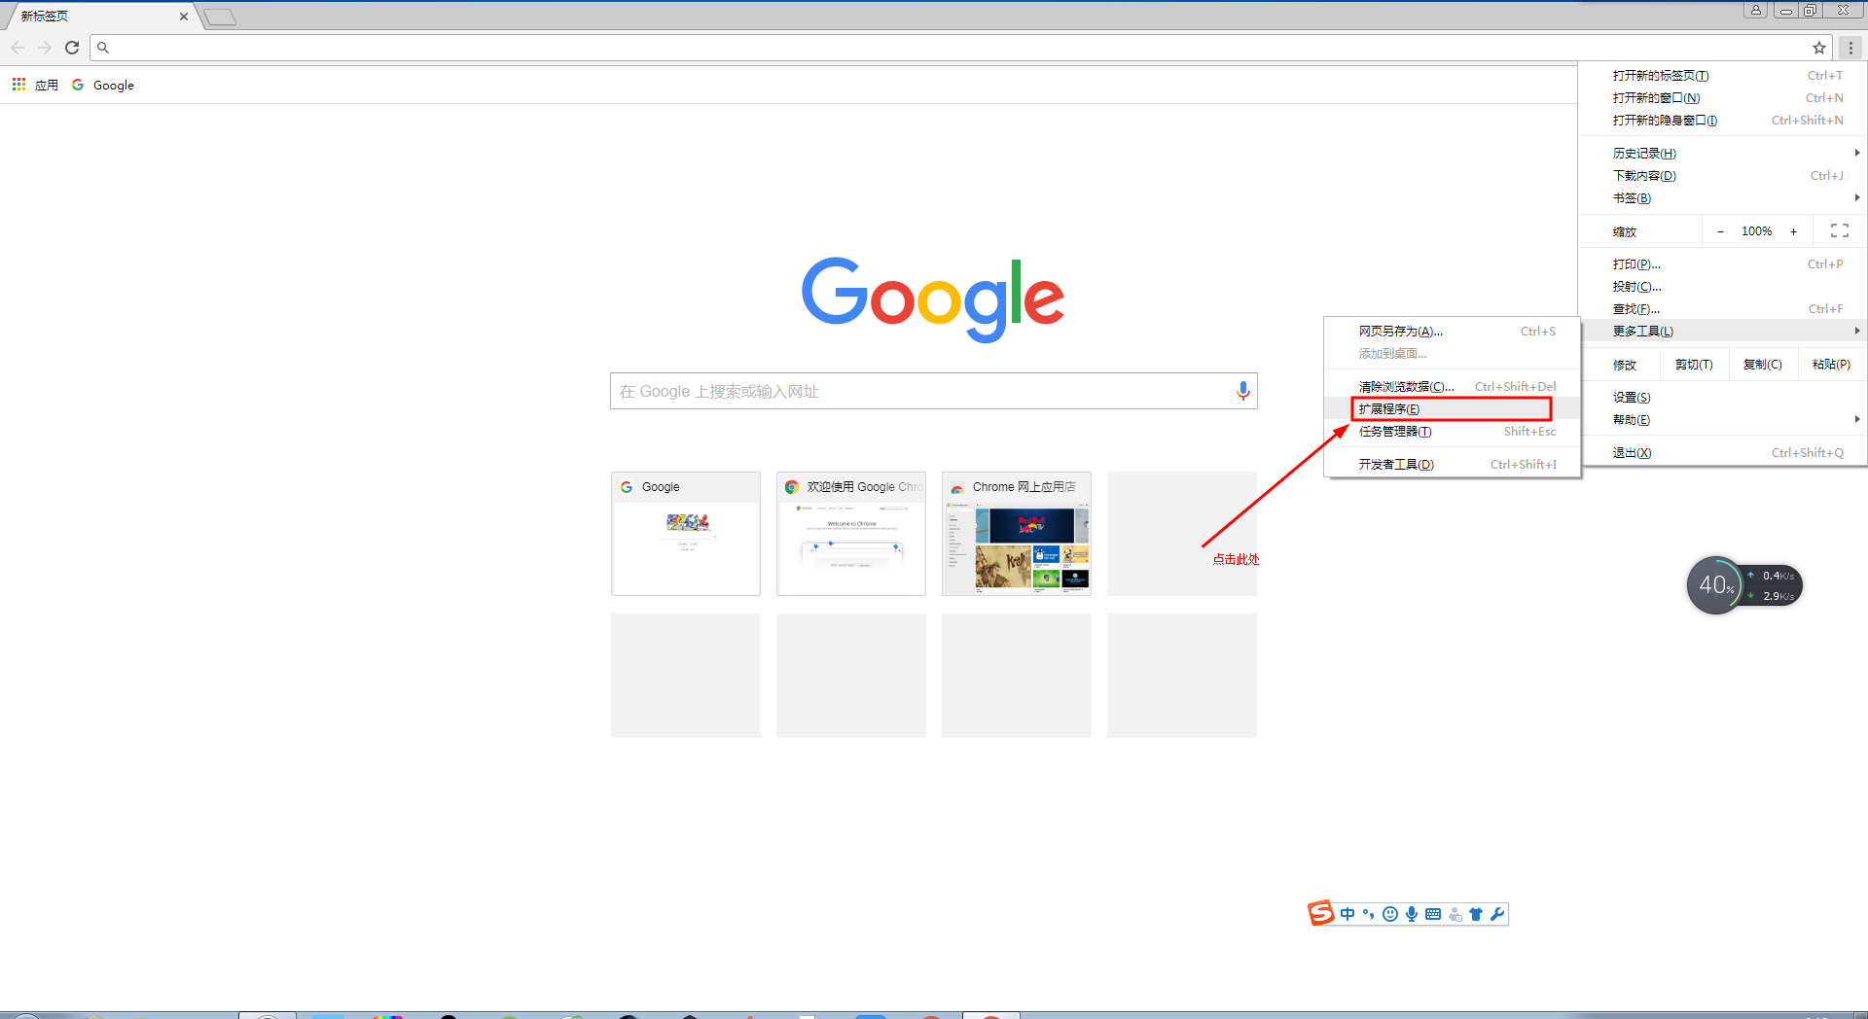Image resolution: width=1868 pixels, height=1019 pixels.
Task: Select 清除浏览数据(C)... in the submenu
Action: 1452,387
